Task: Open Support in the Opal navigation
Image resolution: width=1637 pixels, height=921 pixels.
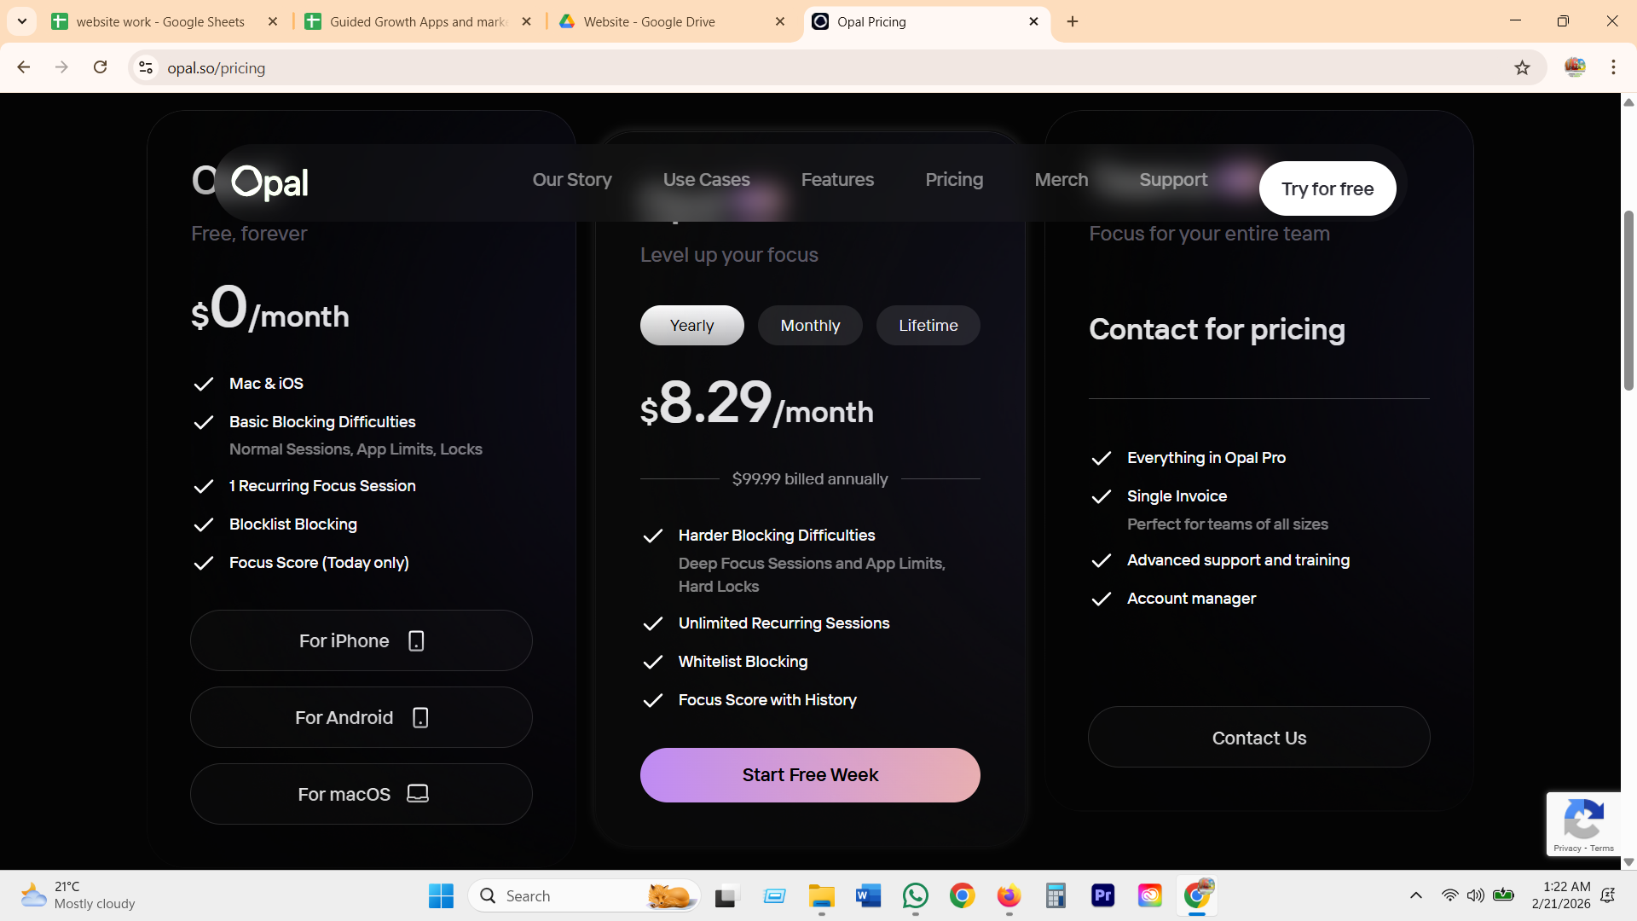Action: tap(1173, 180)
